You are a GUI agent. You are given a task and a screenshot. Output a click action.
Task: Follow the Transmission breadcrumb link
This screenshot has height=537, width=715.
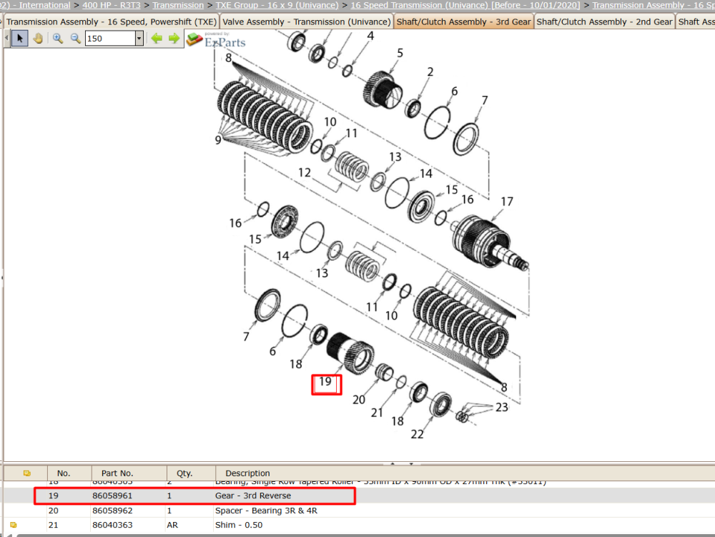178,5
